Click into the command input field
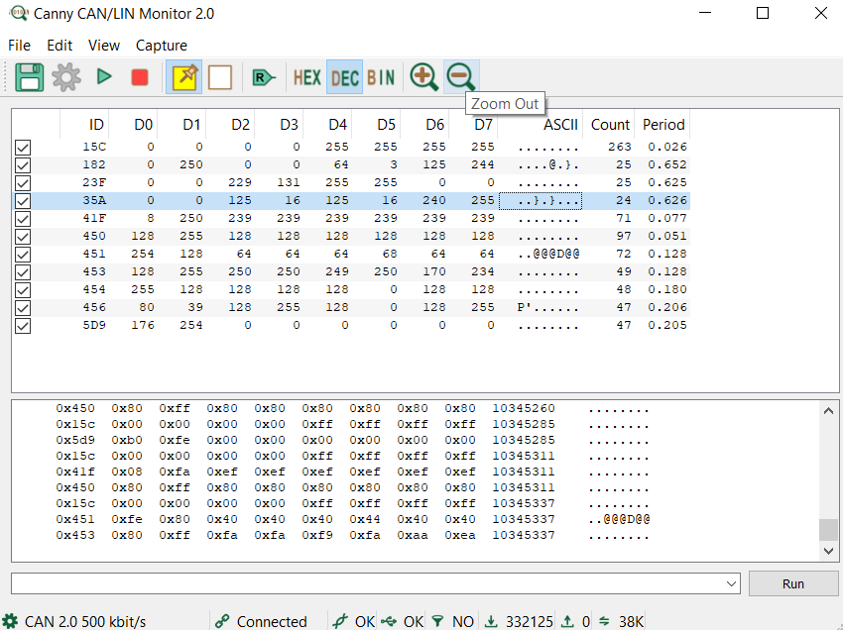Image resolution: width=843 pixels, height=630 pixels. tap(368, 583)
